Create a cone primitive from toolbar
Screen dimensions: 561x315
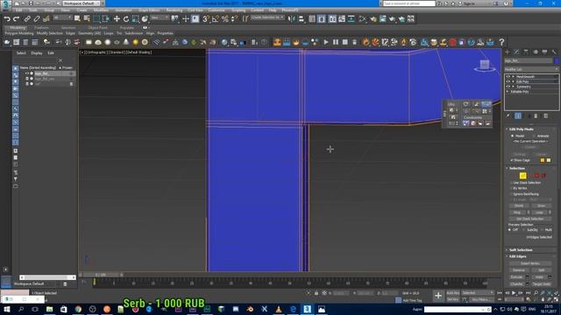(126, 42)
